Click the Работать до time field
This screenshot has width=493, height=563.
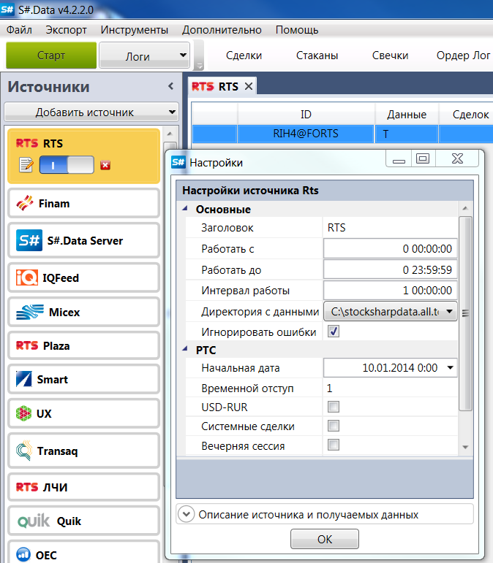click(x=391, y=269)
